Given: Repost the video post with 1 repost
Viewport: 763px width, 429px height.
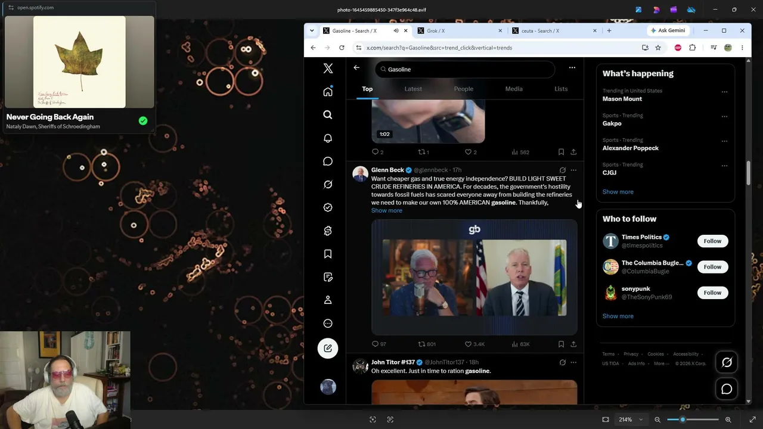Looking at the screenshot, I should click(x=423, y=152).
